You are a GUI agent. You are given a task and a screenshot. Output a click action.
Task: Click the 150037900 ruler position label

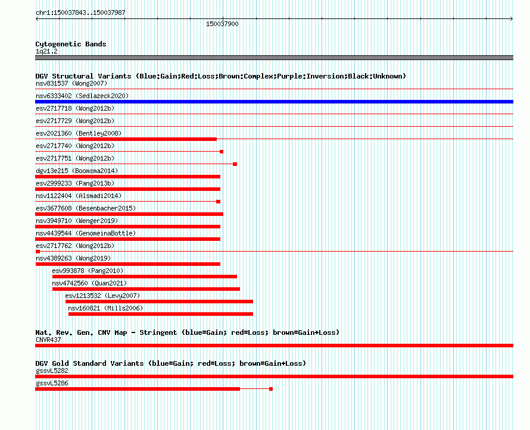point(222,24)
